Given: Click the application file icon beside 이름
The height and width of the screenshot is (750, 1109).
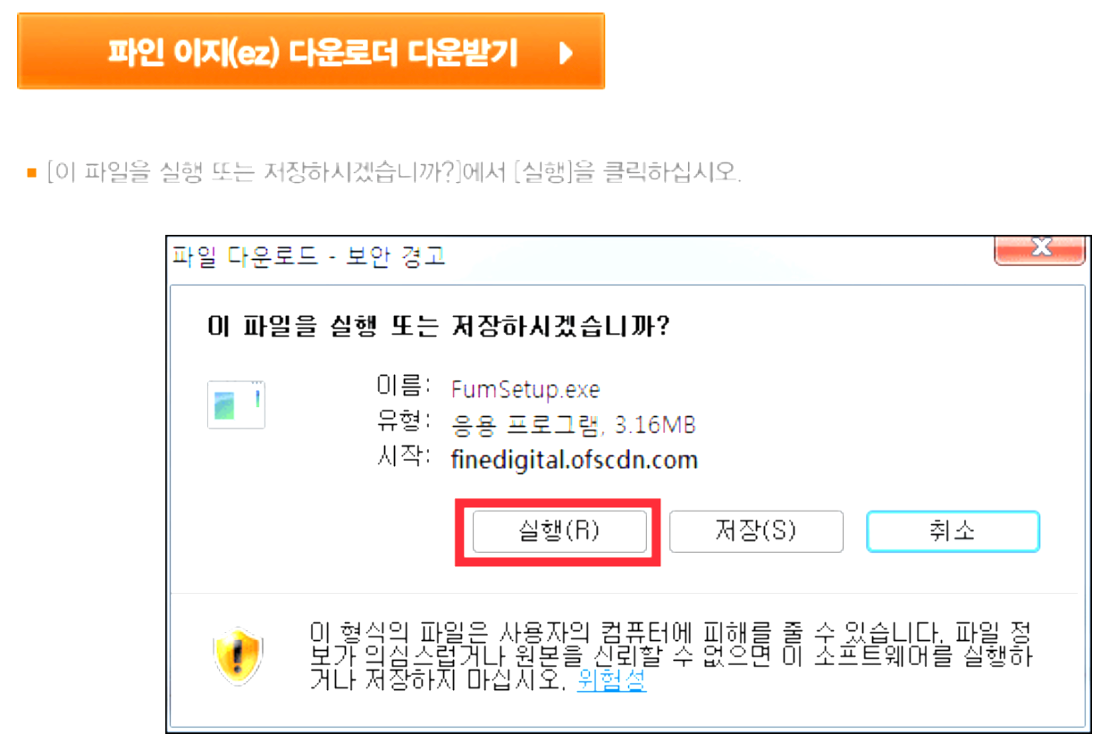Looking at the screenshot, I should (236, 404).
